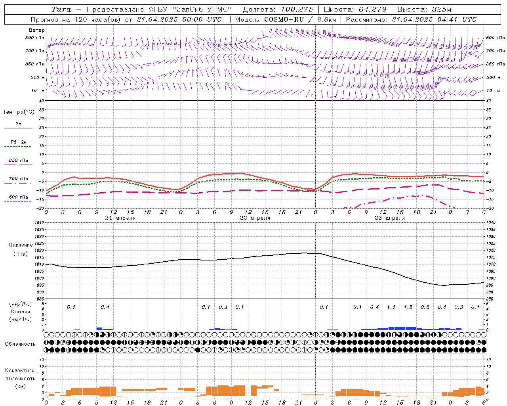Click the "22 апреля" date label

[255, 218]
